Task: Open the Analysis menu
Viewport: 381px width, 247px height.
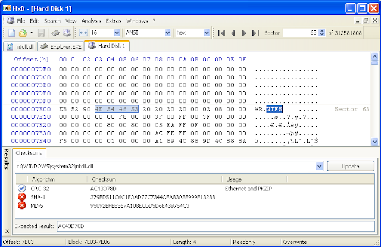Action: [x=91, y=21]
